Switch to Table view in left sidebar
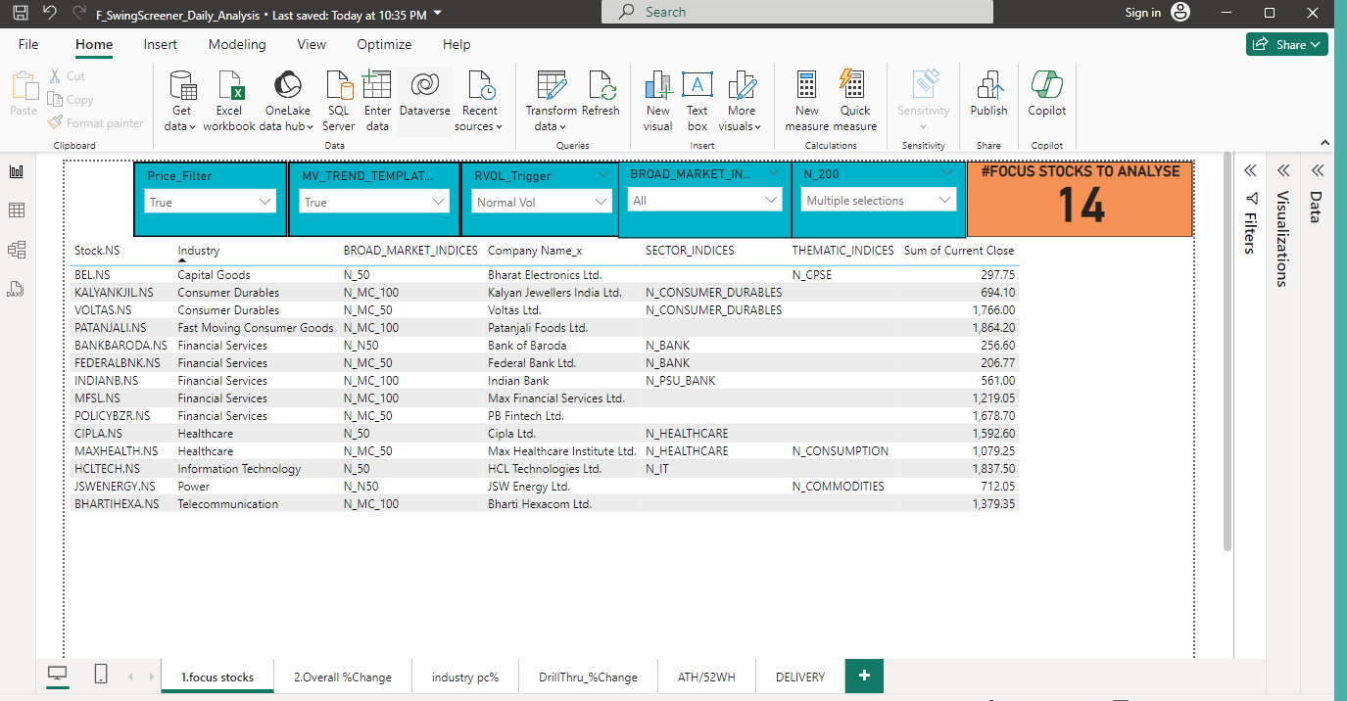 click(x=17, y=210)
